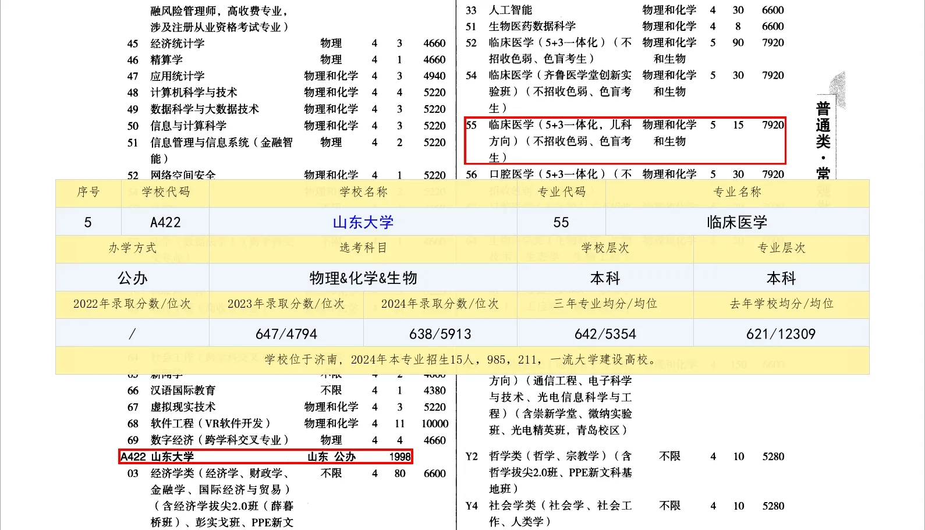Click row 33 人工智能 in the right column
This screenshot has width=925, height=530.
[x=511, y=10]
